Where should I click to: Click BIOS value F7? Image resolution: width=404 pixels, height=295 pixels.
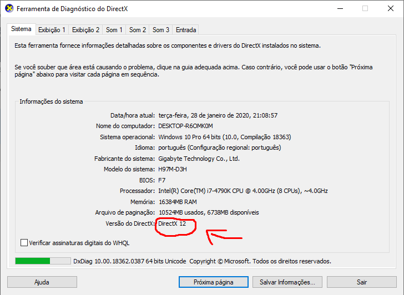click(162, 180)
